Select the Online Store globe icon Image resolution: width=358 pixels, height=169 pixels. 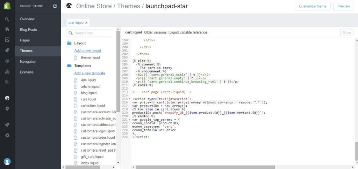[x=7, y=98]
